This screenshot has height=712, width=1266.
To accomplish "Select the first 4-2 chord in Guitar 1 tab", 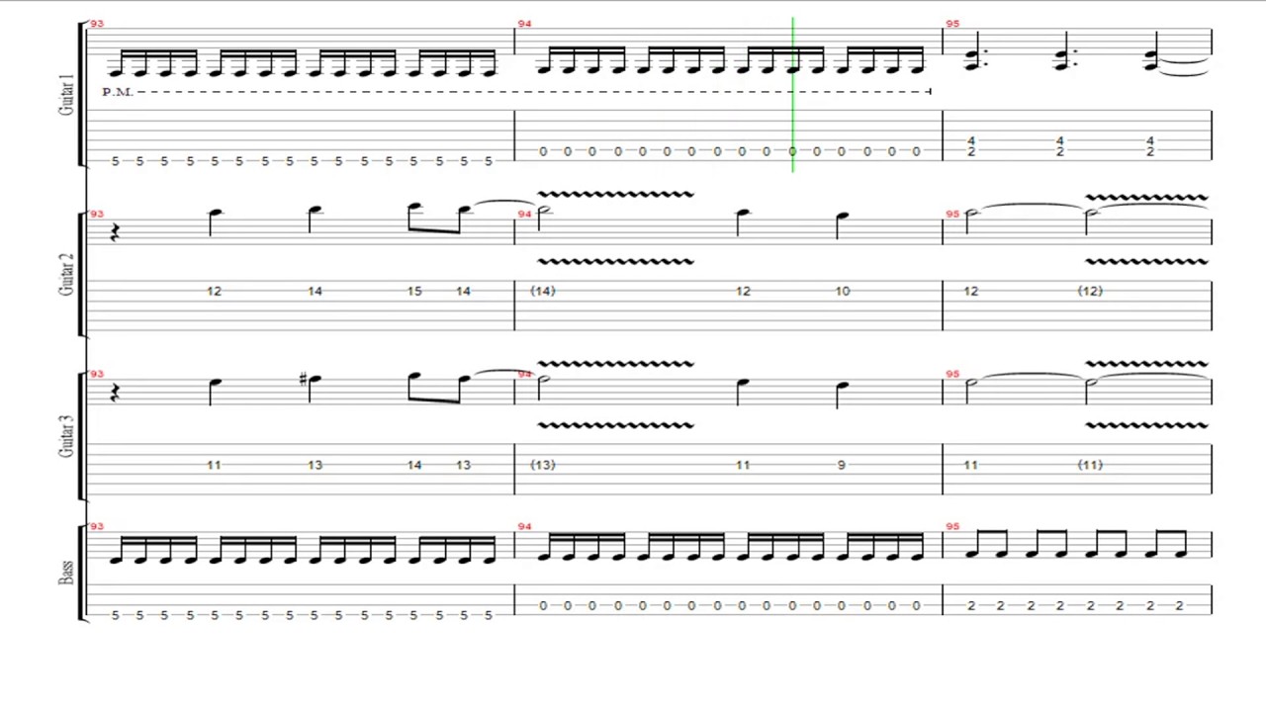I will click(x=971, y=146).
